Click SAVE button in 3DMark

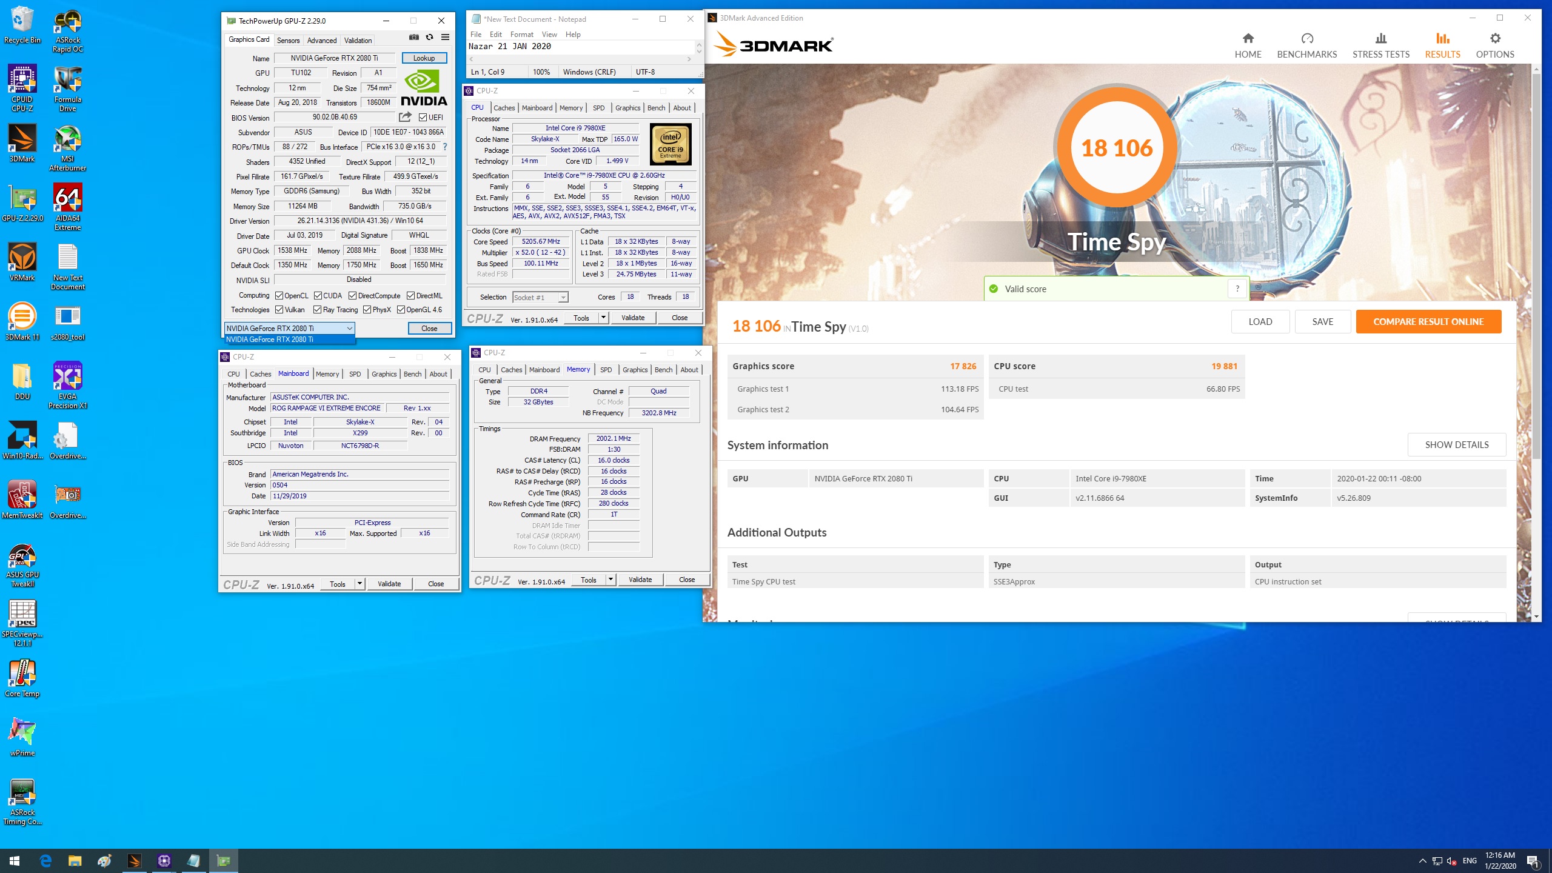(1322, 321)
